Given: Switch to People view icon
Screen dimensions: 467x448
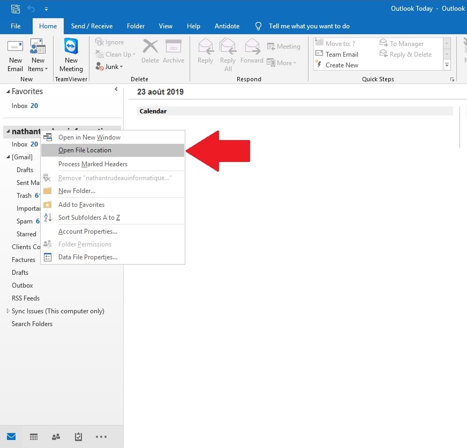Looking at the screenshot, I should (x=56, y=437).
